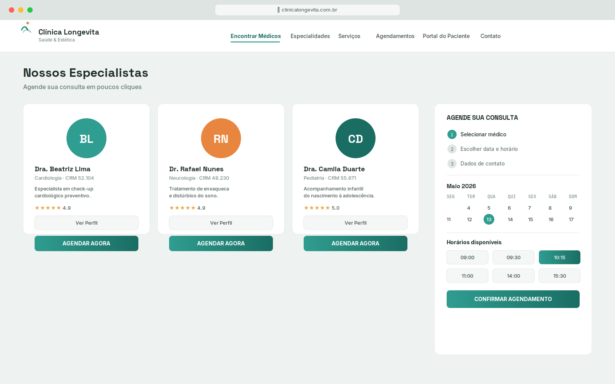Viewport: 615px width, 384px height.
Task: Click Agendar Agora under Rafael Nunes
Action: pos(221,243)
